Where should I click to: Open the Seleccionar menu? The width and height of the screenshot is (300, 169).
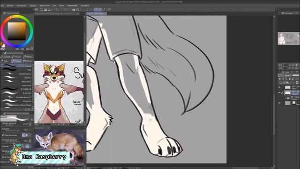pos(45,6)
